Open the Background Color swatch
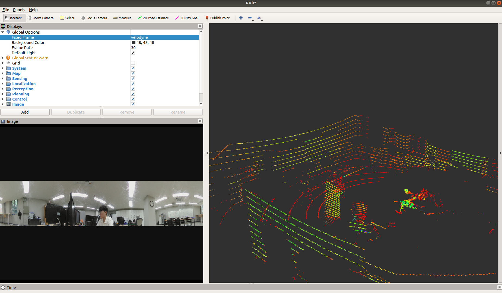 (134, 43)
